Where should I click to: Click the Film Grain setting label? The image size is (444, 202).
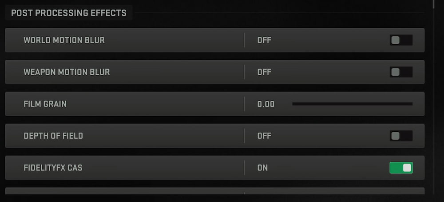[x=45, y=104]
